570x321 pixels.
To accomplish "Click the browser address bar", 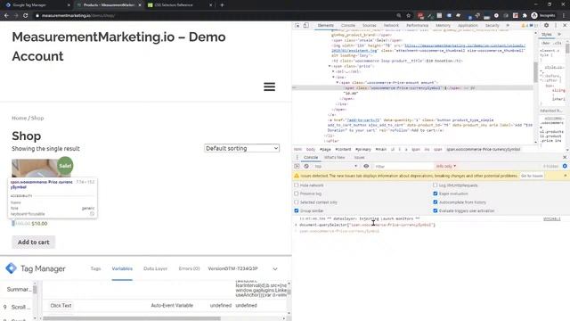I will [215, 16].
